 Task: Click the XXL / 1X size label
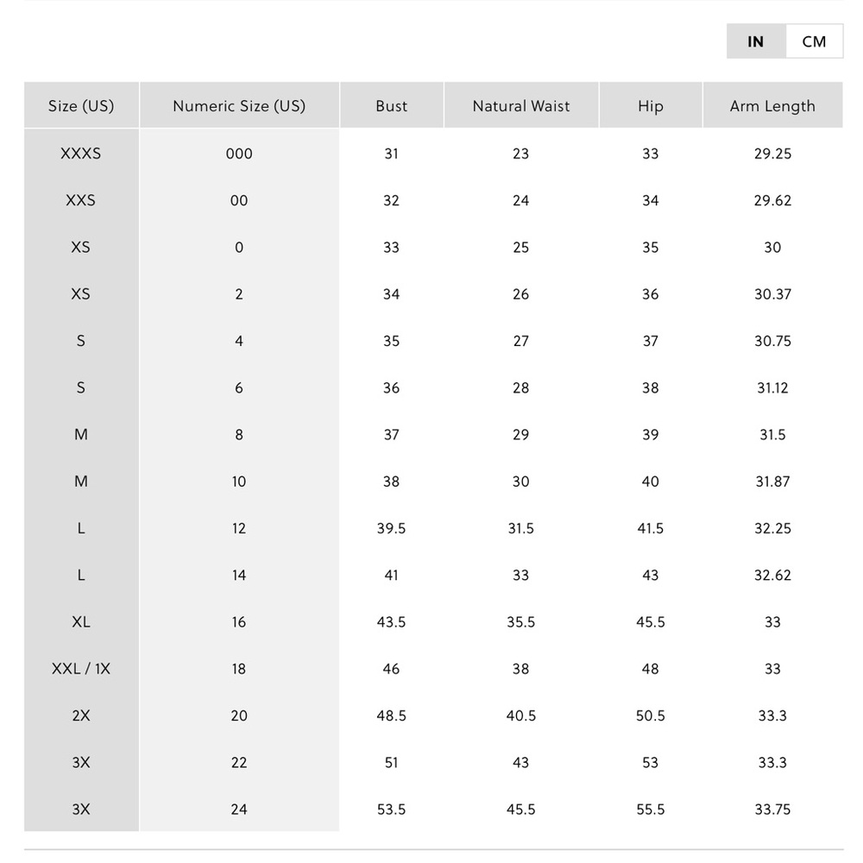[81, 669]
